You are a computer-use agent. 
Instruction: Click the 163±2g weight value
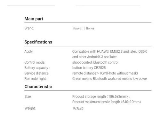click(78, 108)
